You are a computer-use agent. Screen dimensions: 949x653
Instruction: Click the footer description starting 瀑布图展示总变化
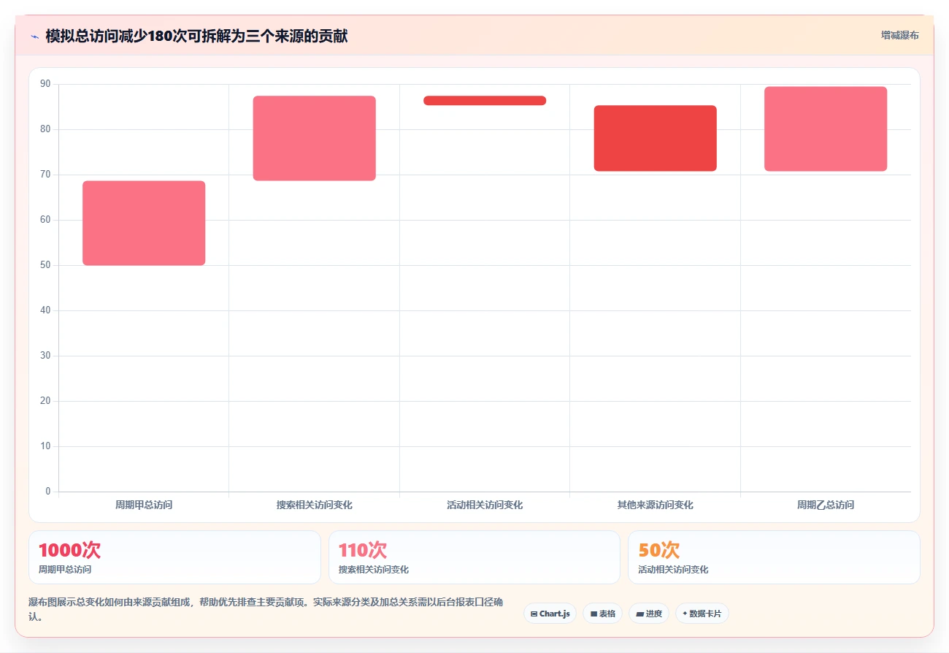point(266,609)
